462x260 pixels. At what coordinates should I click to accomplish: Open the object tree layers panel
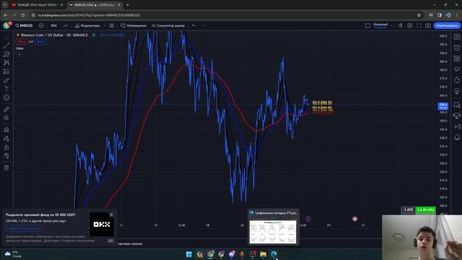point(457,69)
